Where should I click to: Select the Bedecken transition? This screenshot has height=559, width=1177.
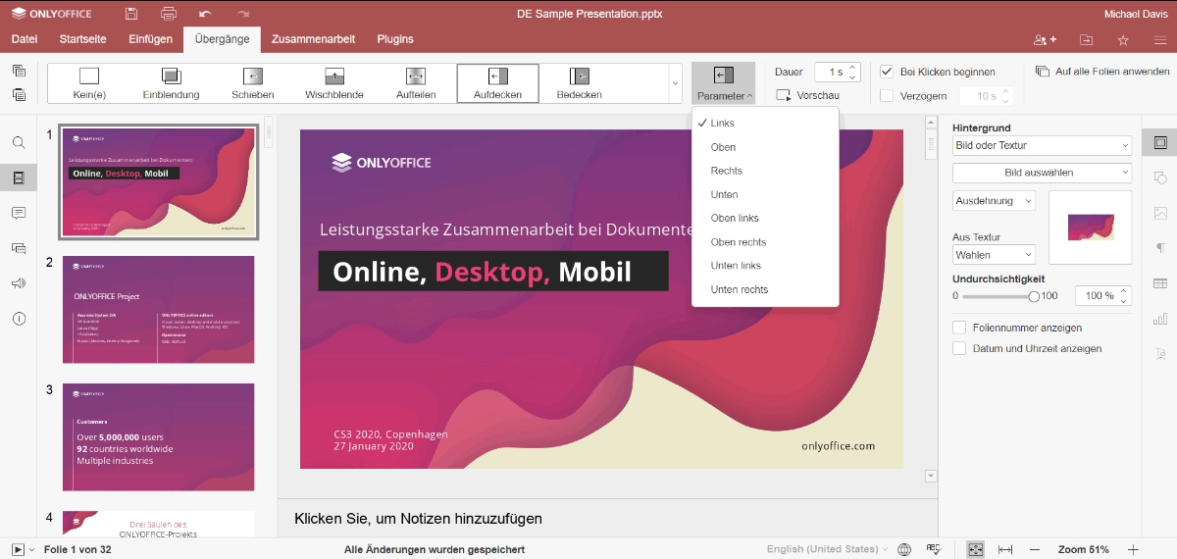(580, 83)
